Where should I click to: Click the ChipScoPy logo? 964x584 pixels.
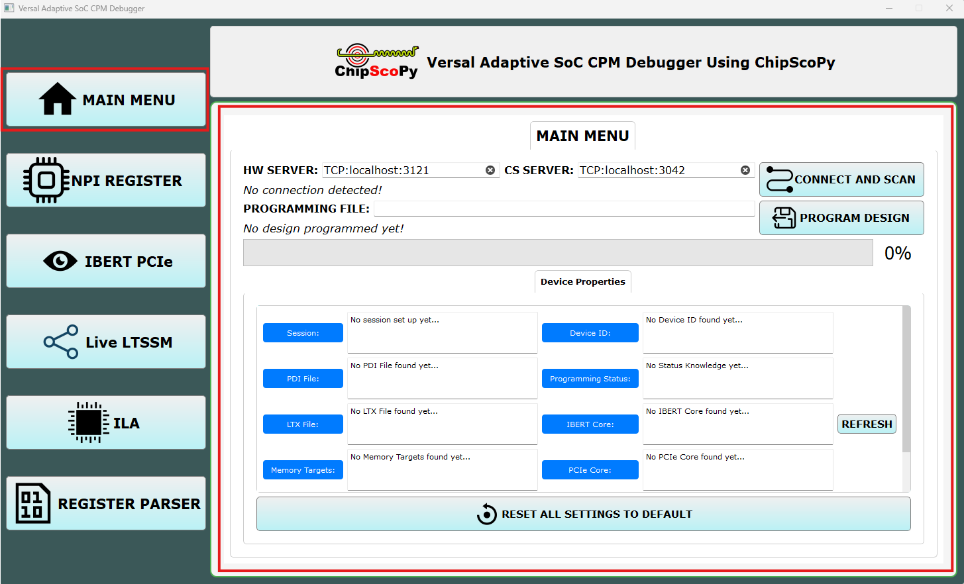pyautogui.click(x=376, y=61)
